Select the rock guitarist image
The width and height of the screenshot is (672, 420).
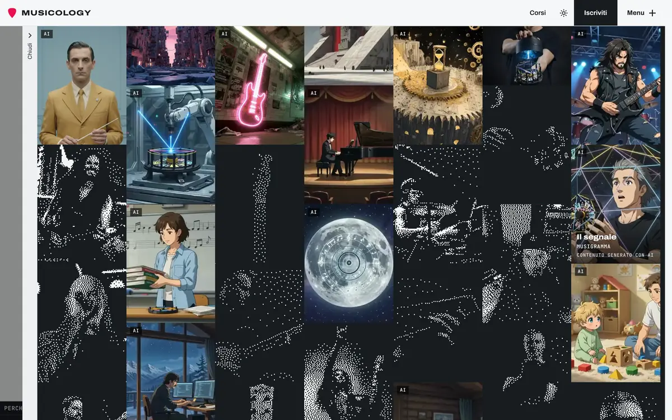pyautogui.click(x=616, y=86)
